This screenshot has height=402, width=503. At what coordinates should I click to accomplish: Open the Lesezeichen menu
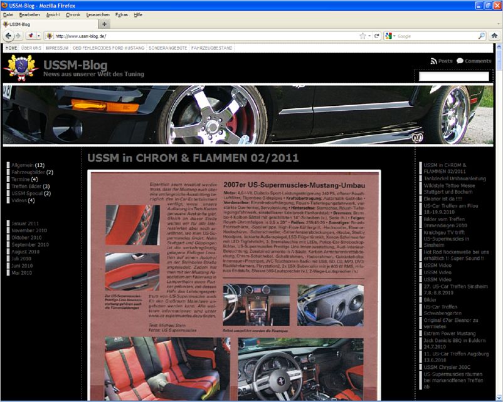point(98,15)
